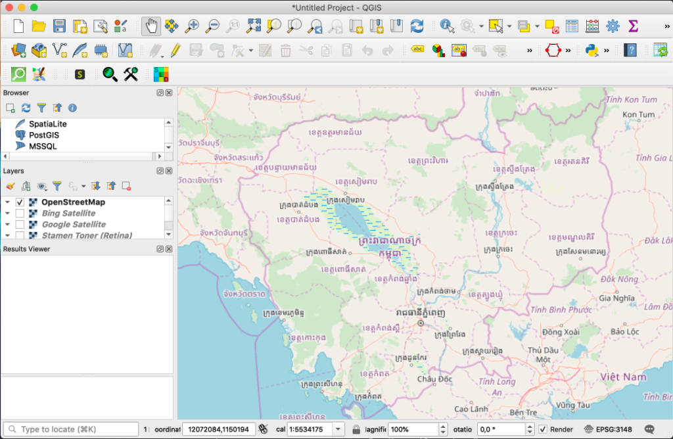Open the log messages speech bubble
Image resolution: width=673 pixels, height=439 pixels.
pyautogui.click(x=649, y=429)
